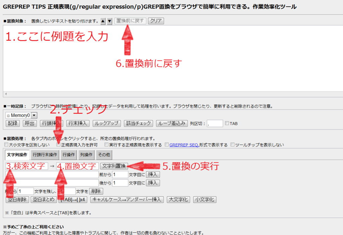
Task: Enable the 正規表現入力を許可 checkbox
Action: click(x=59, y=145)
